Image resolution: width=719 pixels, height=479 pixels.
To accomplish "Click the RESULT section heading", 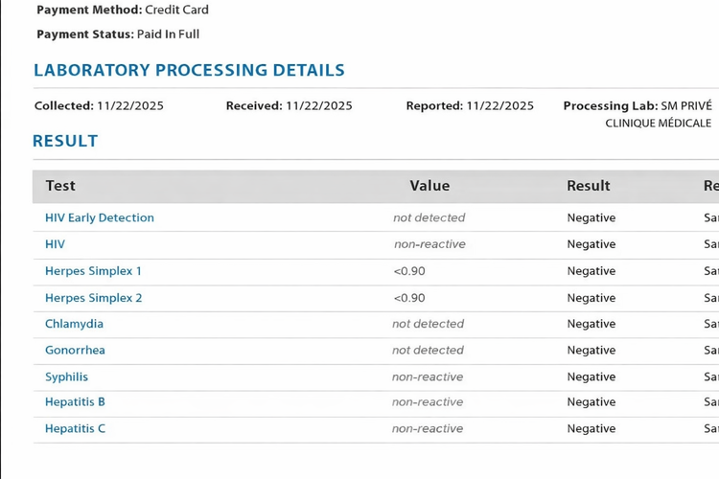I will click(x=65, y=141).
